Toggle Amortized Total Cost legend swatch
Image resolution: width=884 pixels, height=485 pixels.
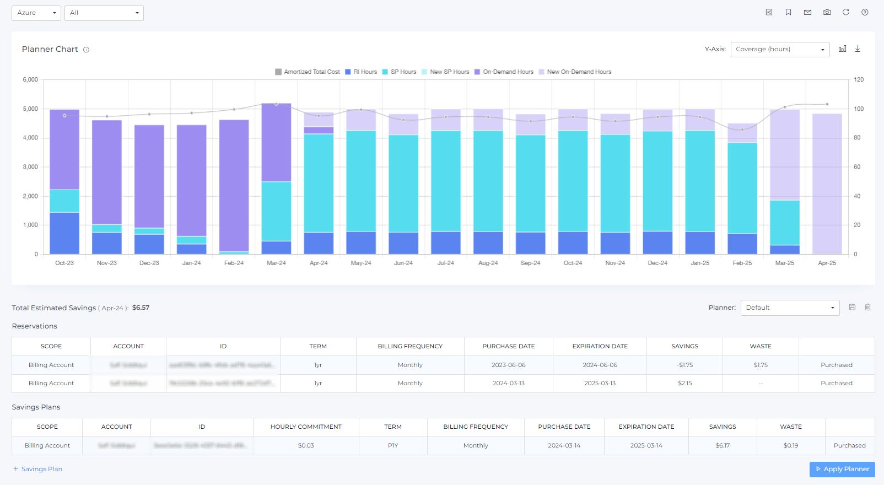click(x=278, y=72)
